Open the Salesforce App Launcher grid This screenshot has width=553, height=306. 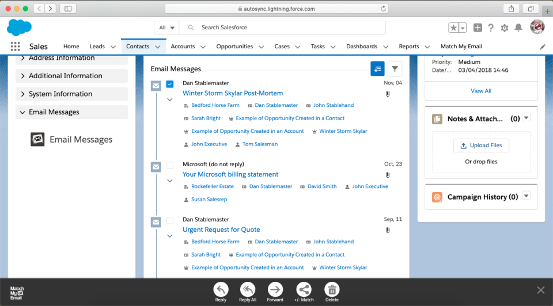[x=16, y=47]
